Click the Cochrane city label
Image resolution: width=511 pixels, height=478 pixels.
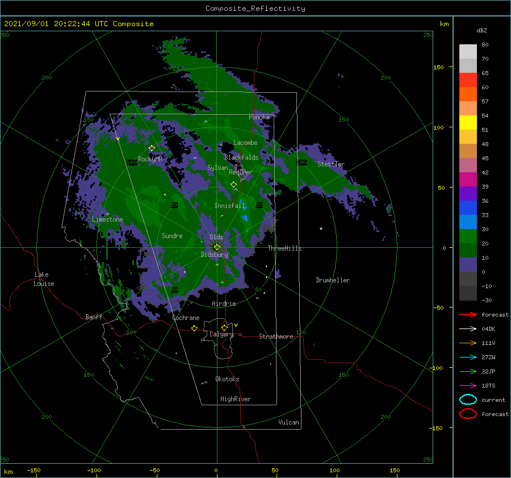click(186, 318)
